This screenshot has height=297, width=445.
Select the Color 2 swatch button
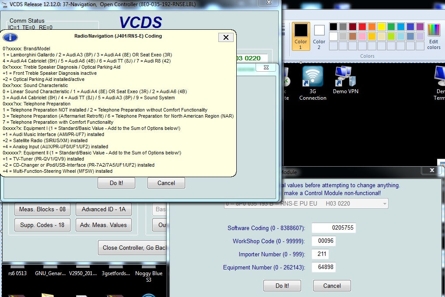point(319,37)
